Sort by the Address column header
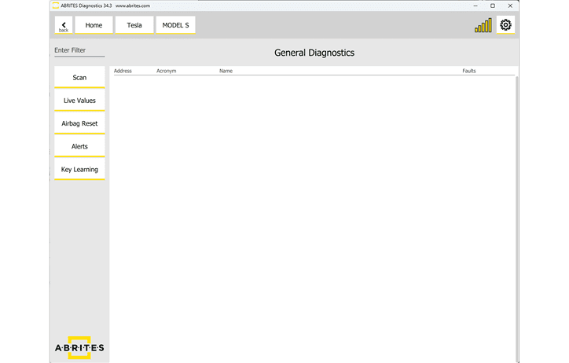The image size is (569, 363). coord(123,71)
